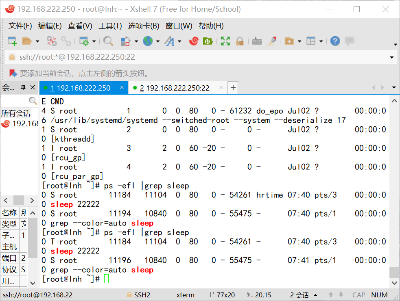The width and height of the screenshot is (400, 301).
Task: Click the session tree right scroll arrow
Action: 32,200
